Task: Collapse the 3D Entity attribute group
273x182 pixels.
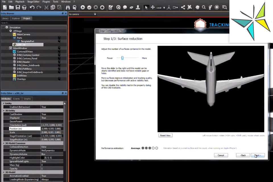Action: pos(4,111)
